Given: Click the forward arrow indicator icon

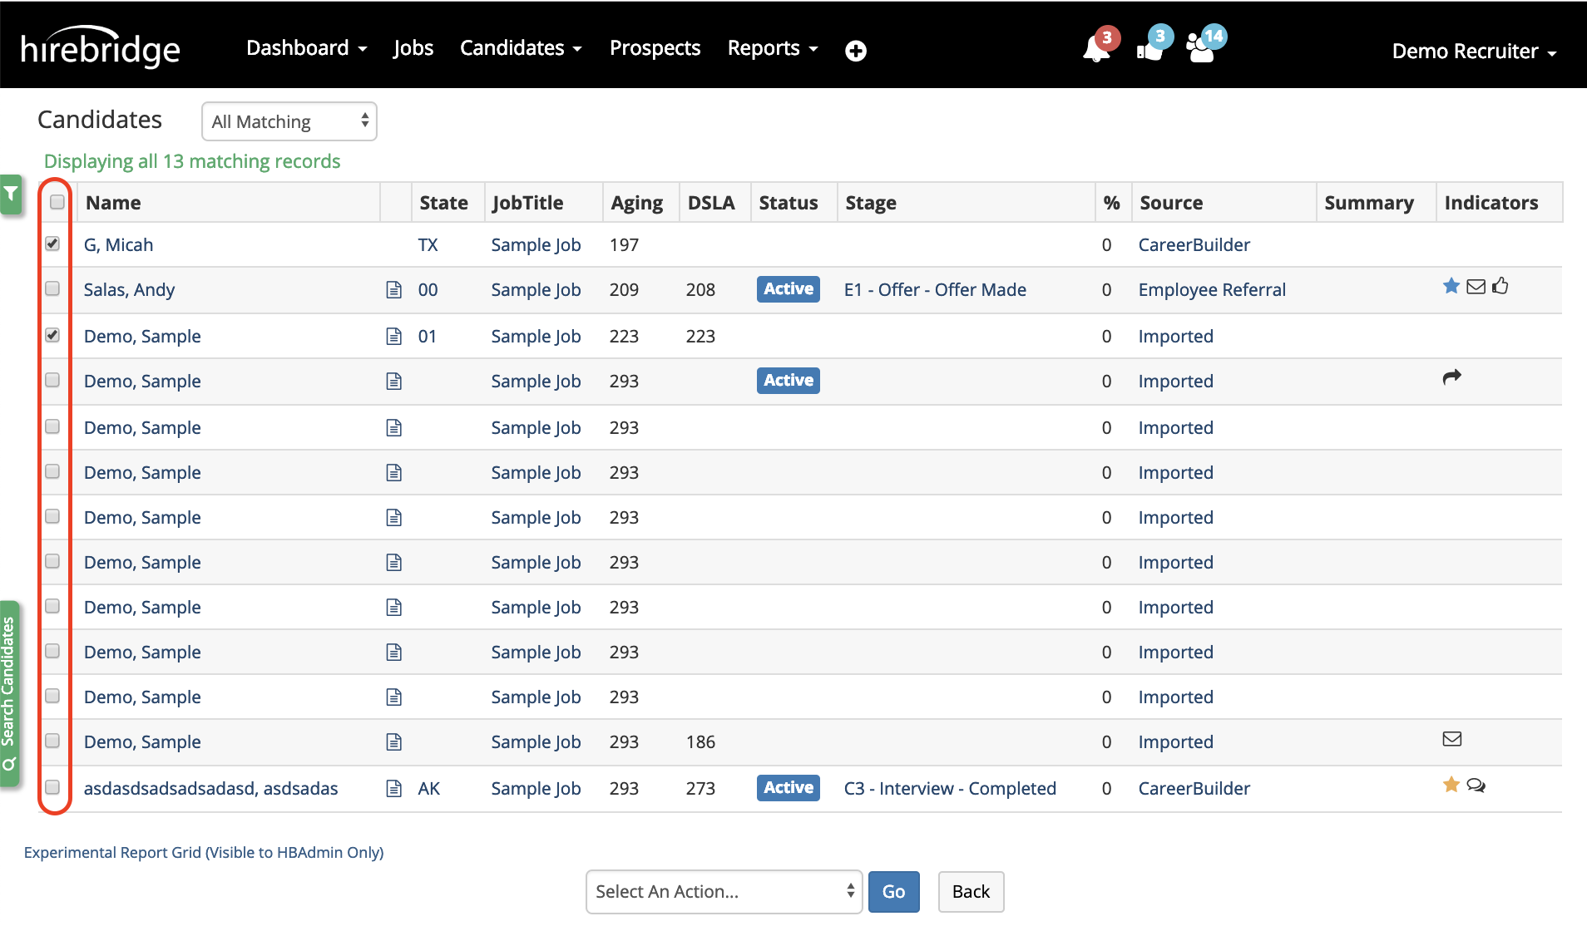Looking at the screenshot, I should (1451, 377).
